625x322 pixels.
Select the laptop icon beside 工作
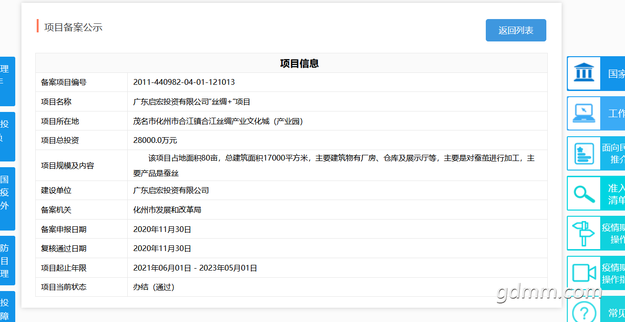(x=584, y=113)
